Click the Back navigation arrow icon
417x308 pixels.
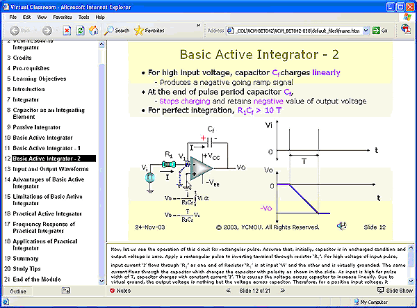[15, 31]
